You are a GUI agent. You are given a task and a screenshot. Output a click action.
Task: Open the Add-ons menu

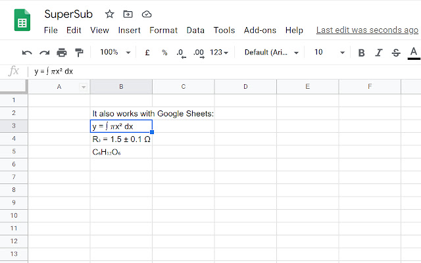[260, 30]
